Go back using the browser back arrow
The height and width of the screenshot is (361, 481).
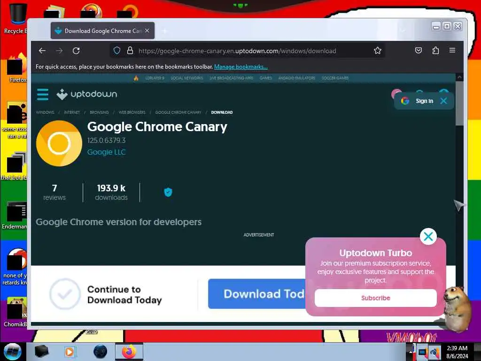(x=42, y=51)
